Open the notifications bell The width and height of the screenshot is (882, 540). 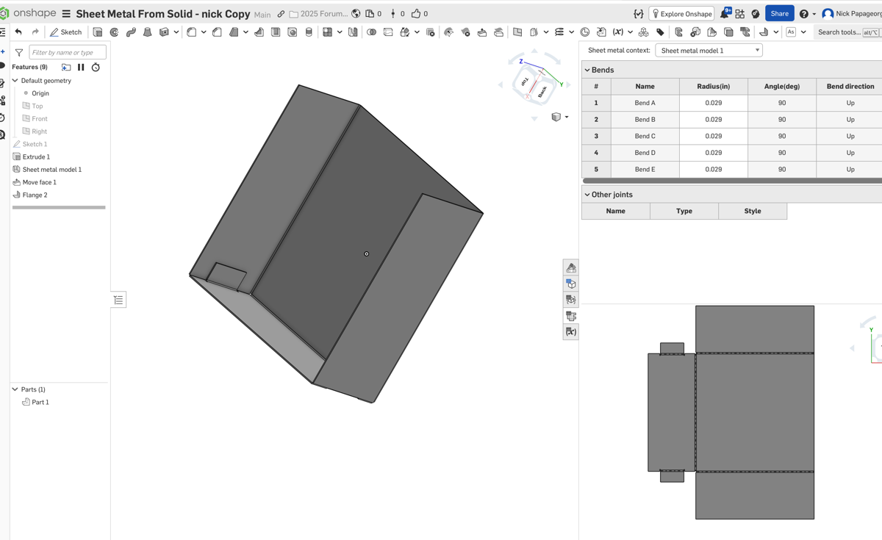pos(725,13)
